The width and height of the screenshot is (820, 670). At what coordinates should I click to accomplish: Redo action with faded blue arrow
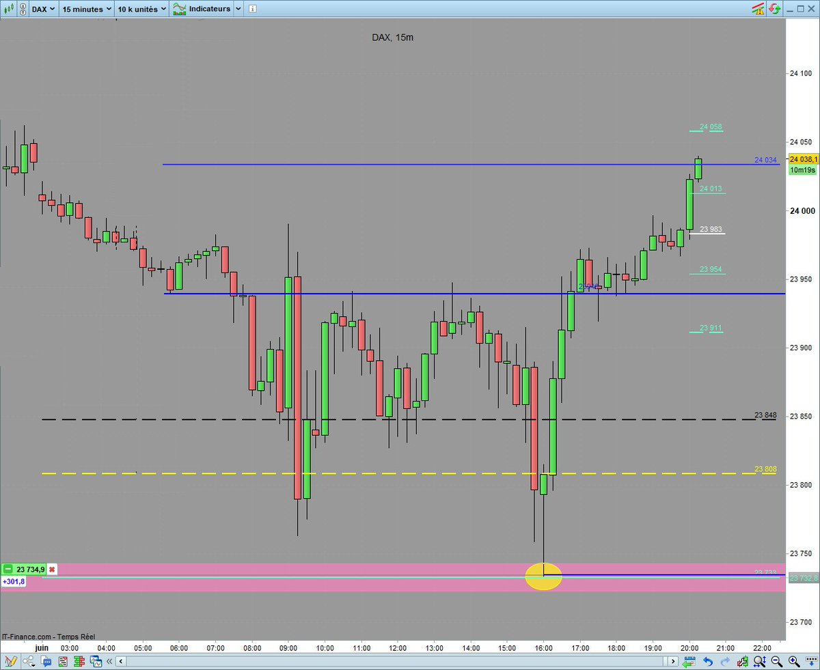726,661
